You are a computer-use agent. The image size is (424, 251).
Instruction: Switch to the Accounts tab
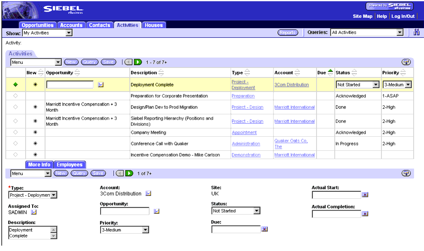pos(71,25)
